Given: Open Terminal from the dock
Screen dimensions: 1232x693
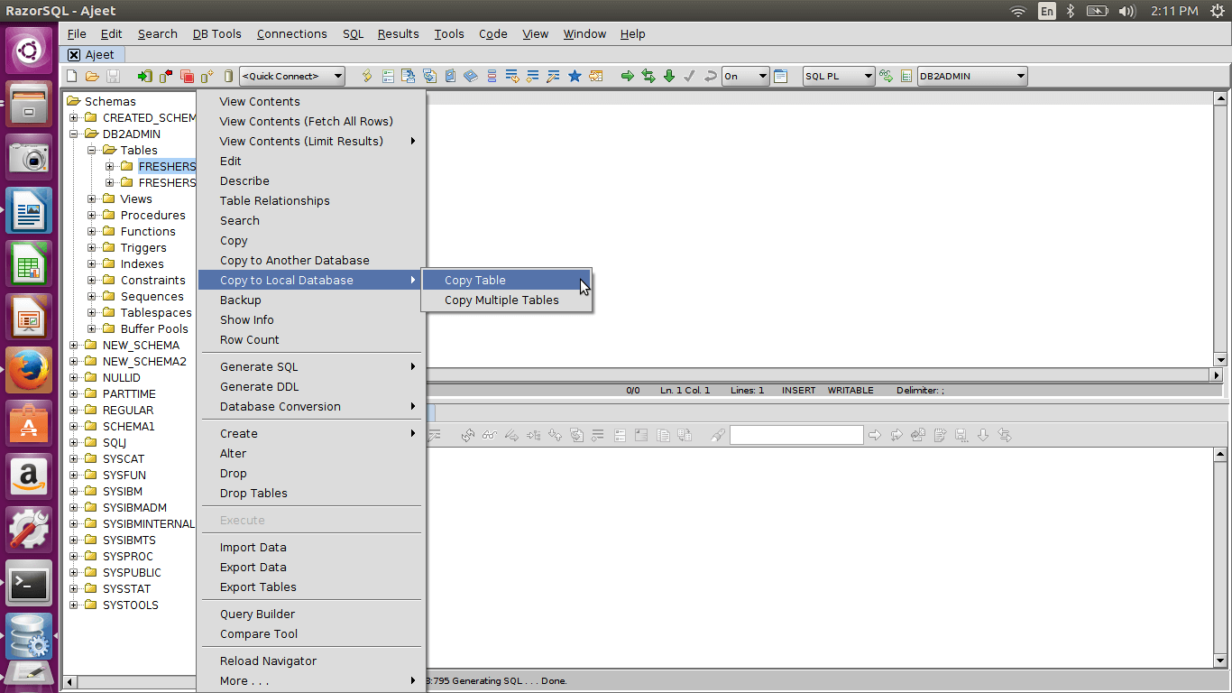Looking at the screenshot, I should click(29, 583).
